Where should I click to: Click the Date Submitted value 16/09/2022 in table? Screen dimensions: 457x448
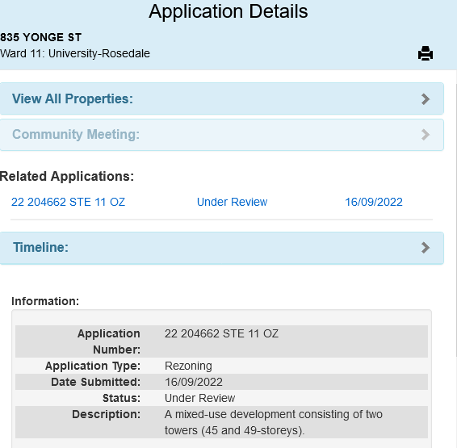coord(194,382)
